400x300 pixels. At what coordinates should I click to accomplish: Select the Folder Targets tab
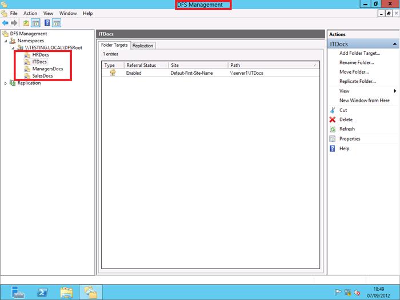tap(114, 45)
